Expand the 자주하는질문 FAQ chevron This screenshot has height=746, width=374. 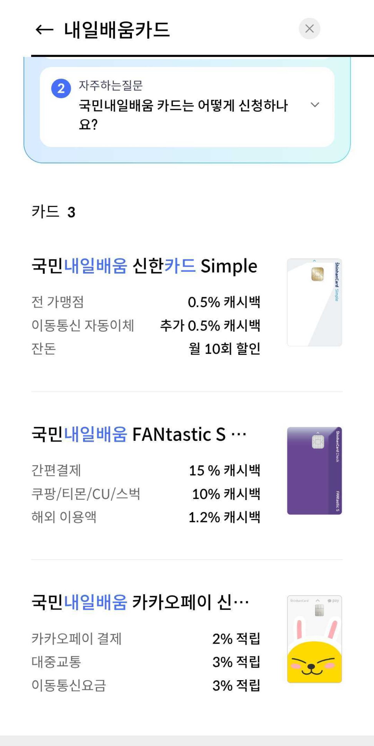coord(315,105)
